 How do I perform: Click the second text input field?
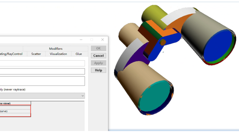coord(42,71)
